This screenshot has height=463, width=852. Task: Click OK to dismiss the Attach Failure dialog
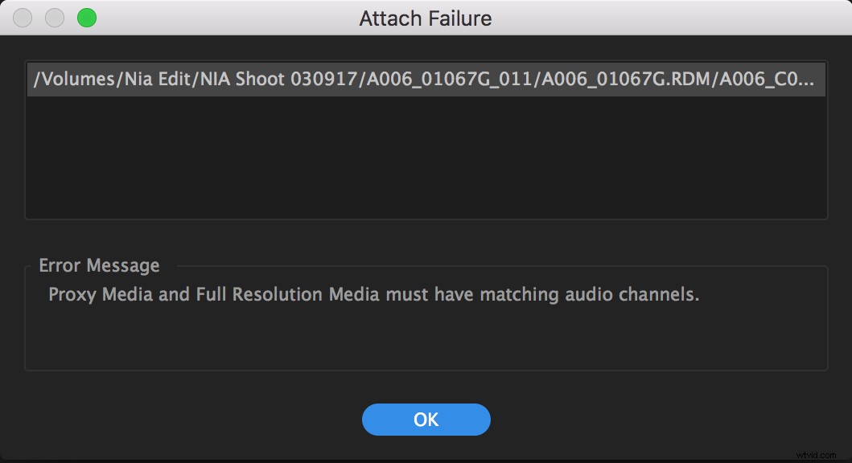tap(426, 419)
